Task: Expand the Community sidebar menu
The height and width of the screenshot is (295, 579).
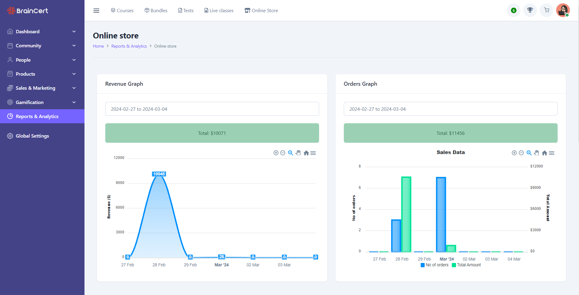Action: coord(42,45)
